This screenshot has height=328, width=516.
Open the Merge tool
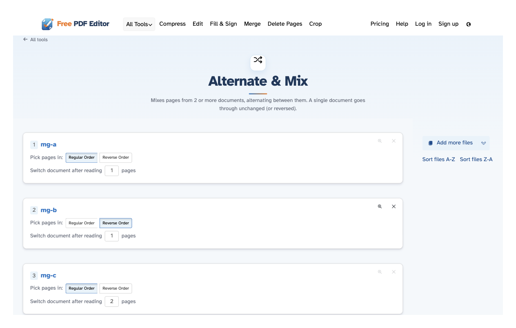pyautogui.click(x=252, y=24)
